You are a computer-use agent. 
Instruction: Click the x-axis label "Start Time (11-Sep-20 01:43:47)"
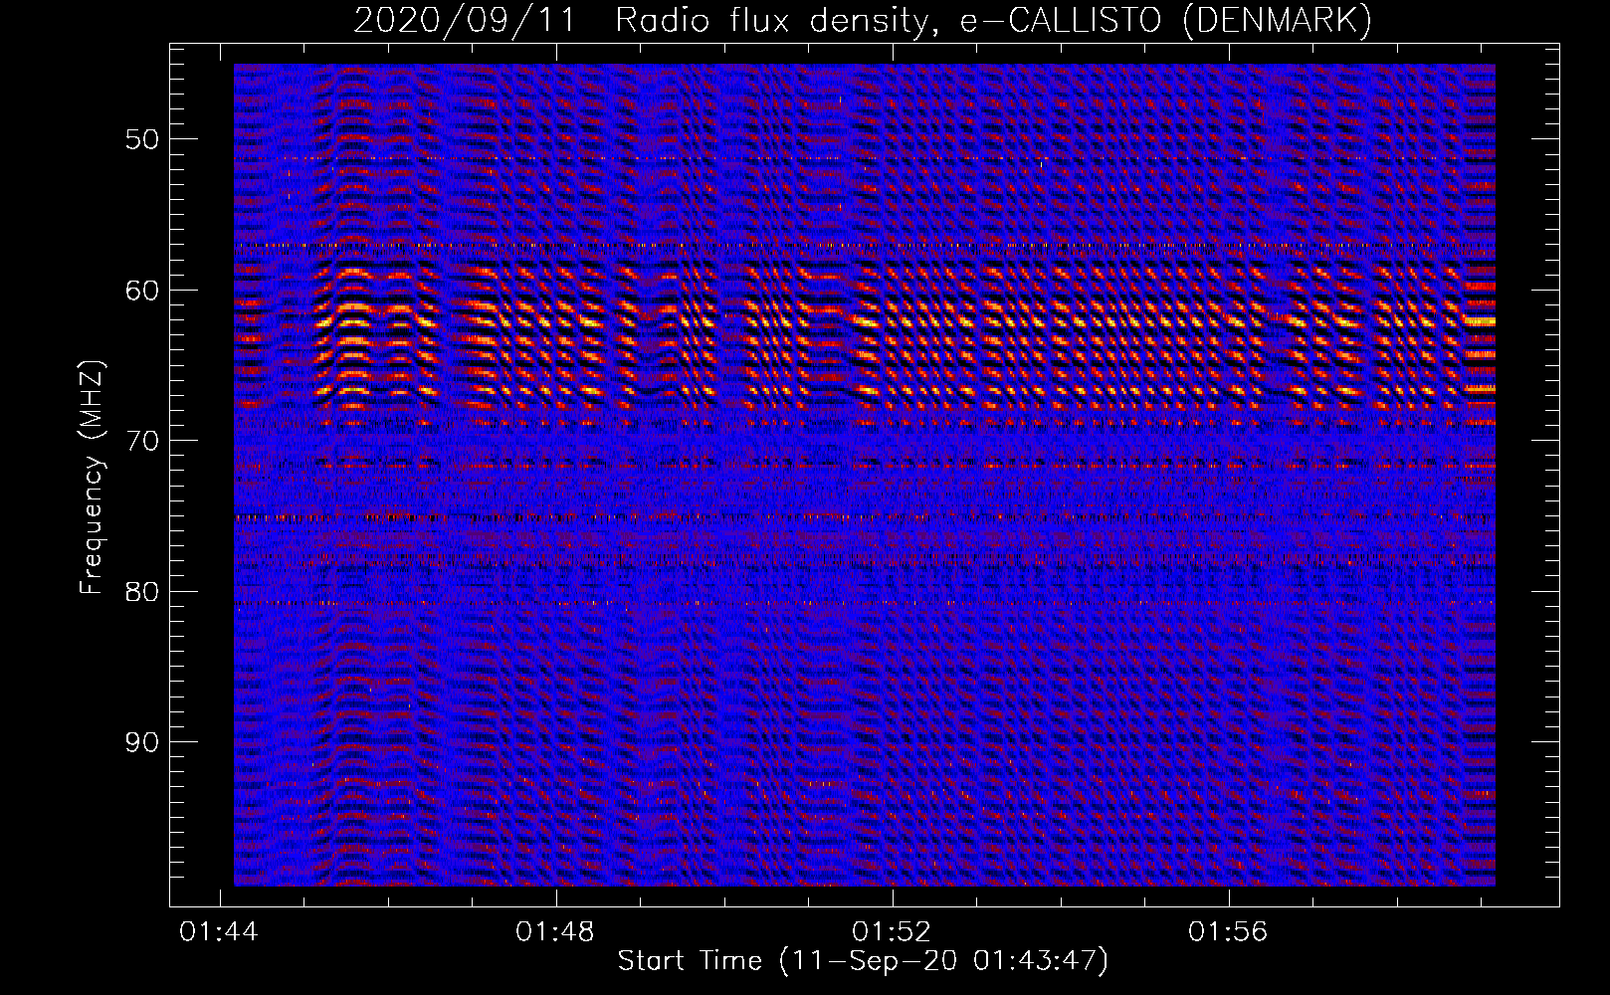tap(863, 961)
